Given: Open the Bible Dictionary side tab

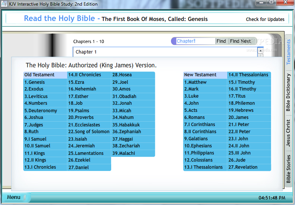Looking at the screenshot, I should coord(288,92).
